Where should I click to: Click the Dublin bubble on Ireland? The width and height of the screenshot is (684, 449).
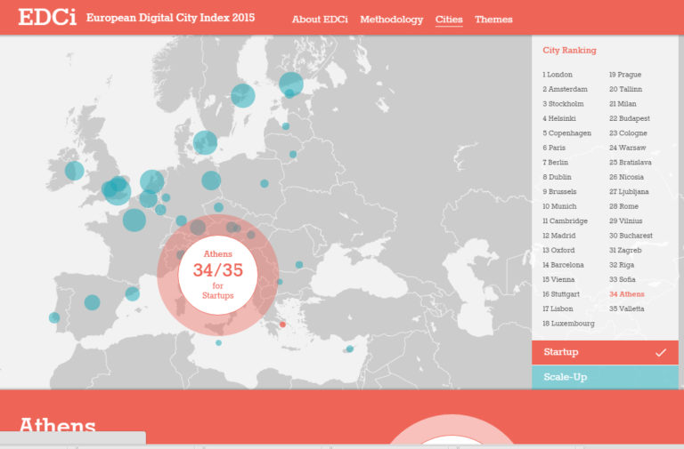(75, 171)
